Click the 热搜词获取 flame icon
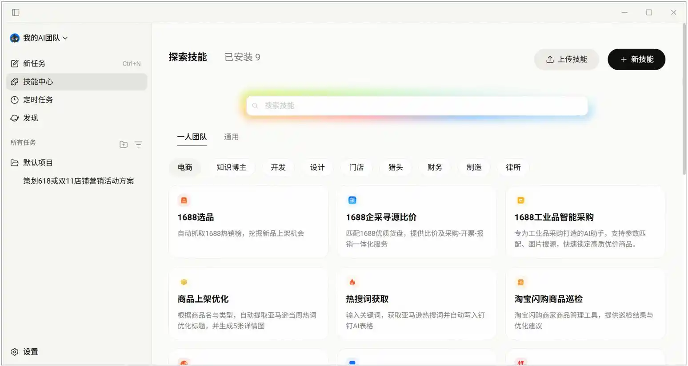This screenshot has width=688, height=366. (x=352, y=282)
